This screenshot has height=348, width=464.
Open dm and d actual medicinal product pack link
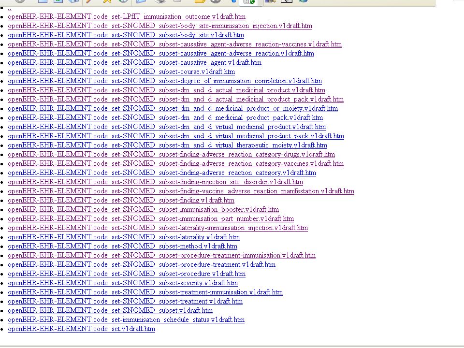pos(176,99)
